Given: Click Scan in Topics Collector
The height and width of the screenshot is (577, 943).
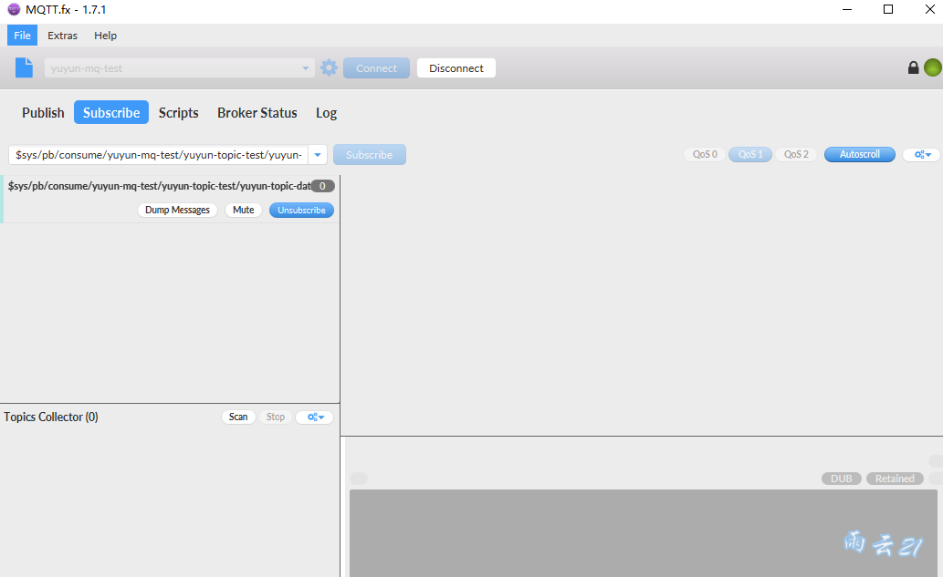Looking at the screenshot, I should point(238,417).
